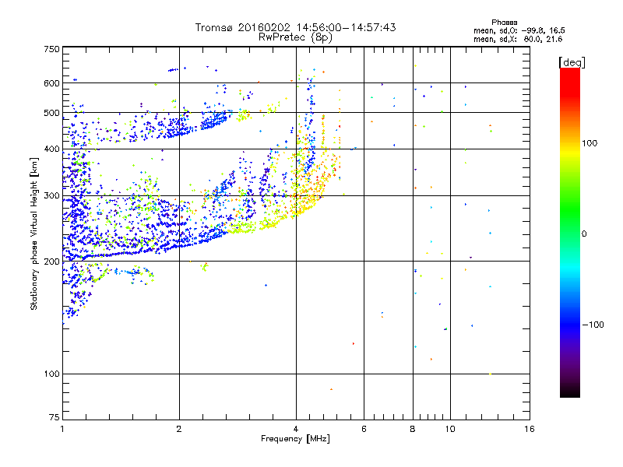Click the y-axis label '300'

tap(51, 196)
